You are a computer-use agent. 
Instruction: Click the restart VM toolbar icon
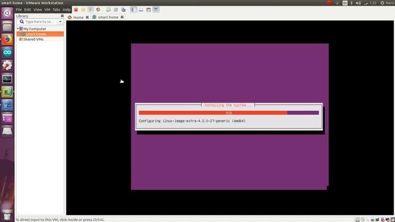[98, 10]
